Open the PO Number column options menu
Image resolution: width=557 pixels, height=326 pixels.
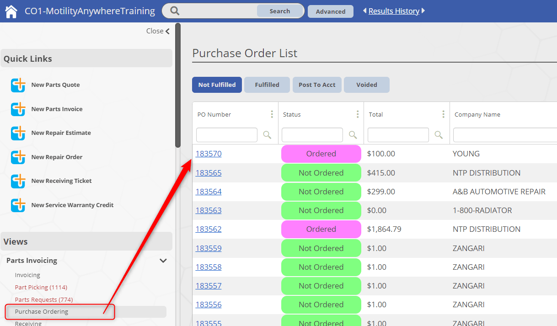pos(272,114)
